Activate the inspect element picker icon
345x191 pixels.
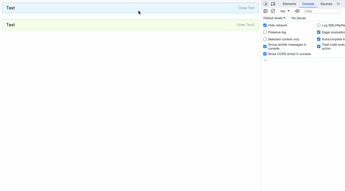click(265, 4)
